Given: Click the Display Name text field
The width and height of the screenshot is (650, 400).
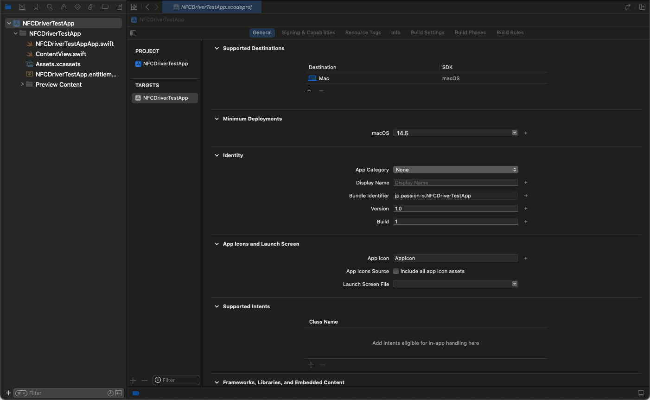Looking at the screenshot, I should [455, 183].
